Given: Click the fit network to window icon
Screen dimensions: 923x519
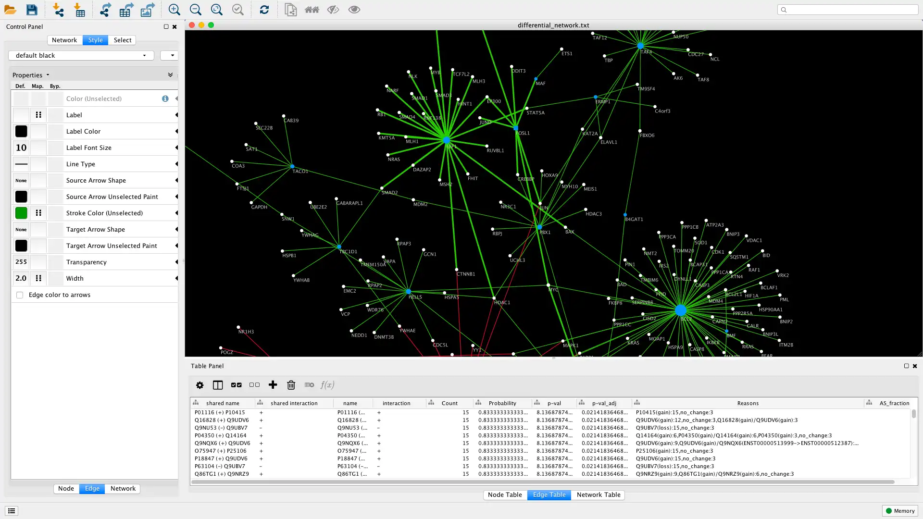Looking at the screenshot, I should click(216, 10).
